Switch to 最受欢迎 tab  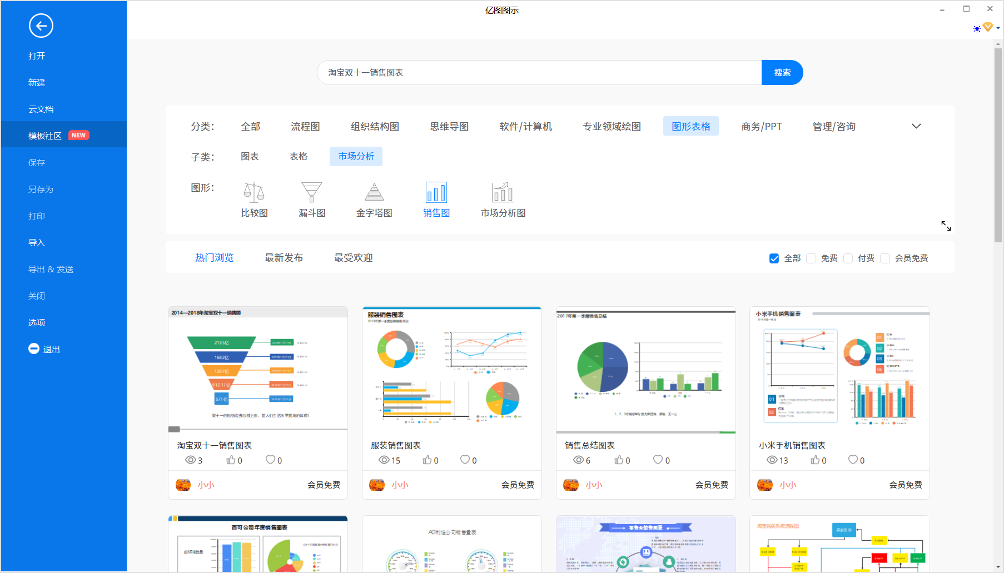point(353,257)
